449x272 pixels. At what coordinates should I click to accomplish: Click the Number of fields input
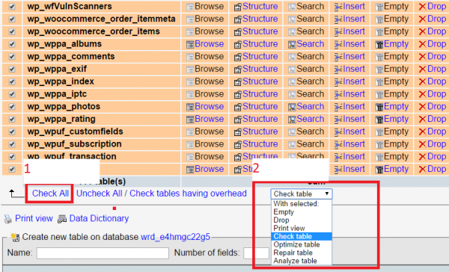click(256, 253)
